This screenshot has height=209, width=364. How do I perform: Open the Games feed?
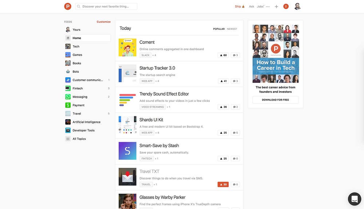tap(87, 55)
